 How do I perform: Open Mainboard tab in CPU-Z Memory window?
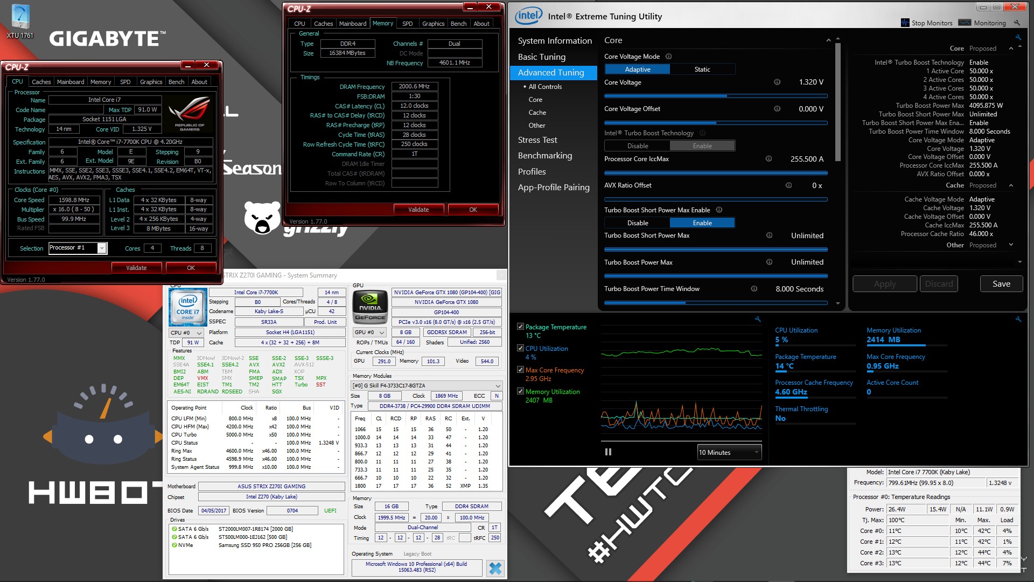[353, 24]
